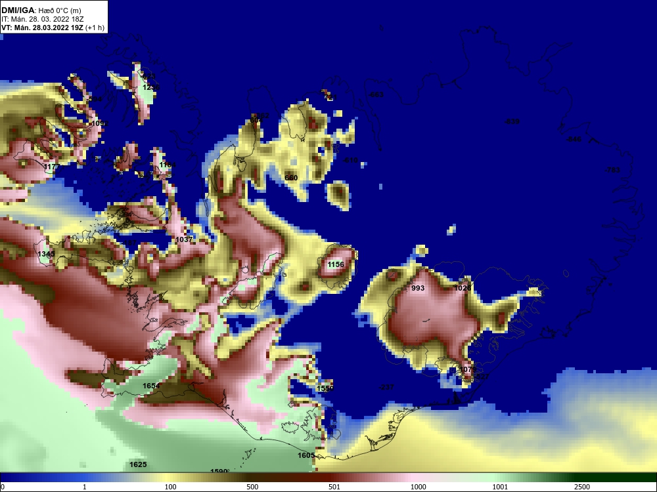Image resolution: width=657 pixels, height=492 pixels.
Task: Click the '-237' value on the map
Action: coord(386,387)
